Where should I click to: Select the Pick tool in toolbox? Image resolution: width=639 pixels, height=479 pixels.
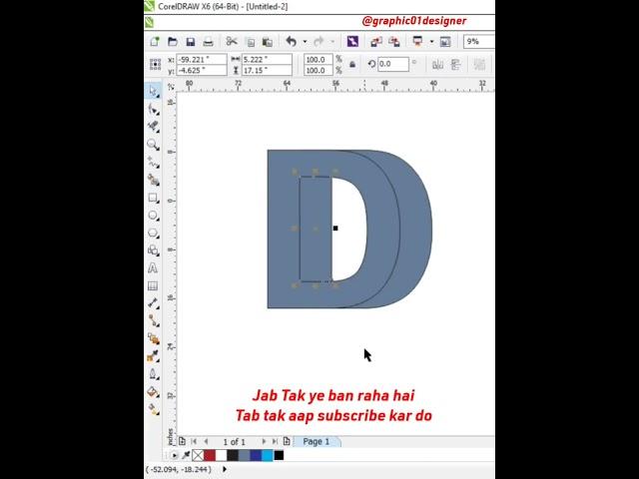pos(153,91)
